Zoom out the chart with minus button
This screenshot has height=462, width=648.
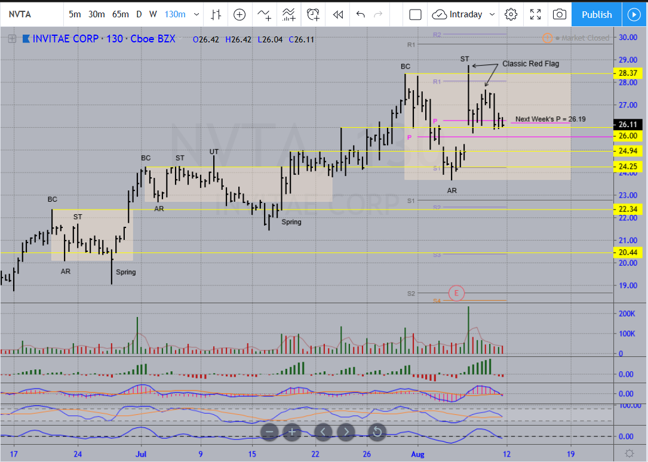269,432
